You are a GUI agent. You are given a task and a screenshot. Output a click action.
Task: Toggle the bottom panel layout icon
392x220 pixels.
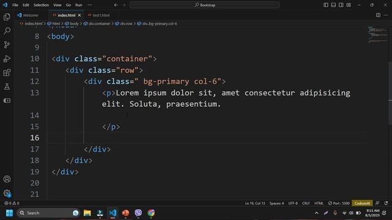333,5
